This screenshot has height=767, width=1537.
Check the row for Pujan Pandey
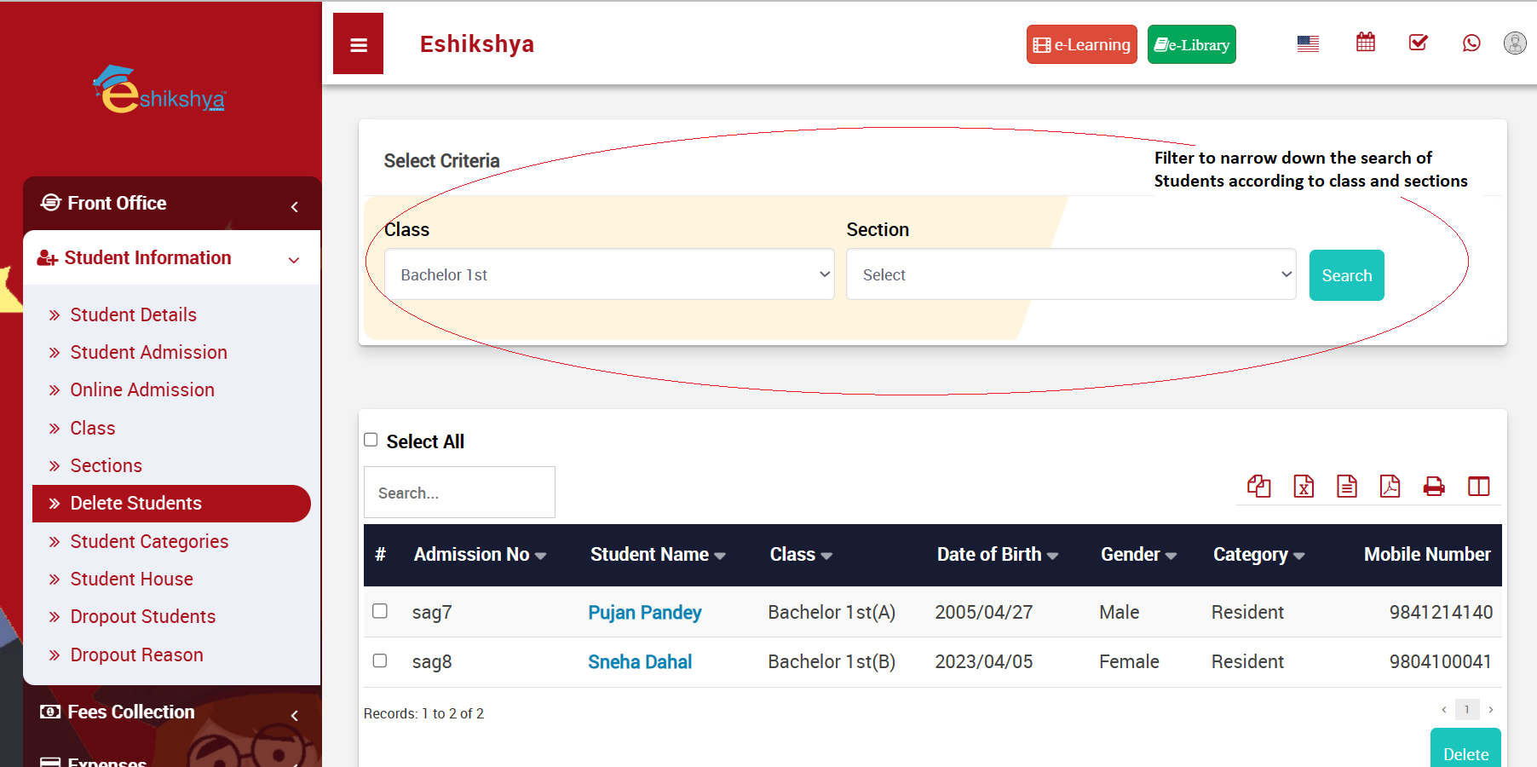[380, 611]
